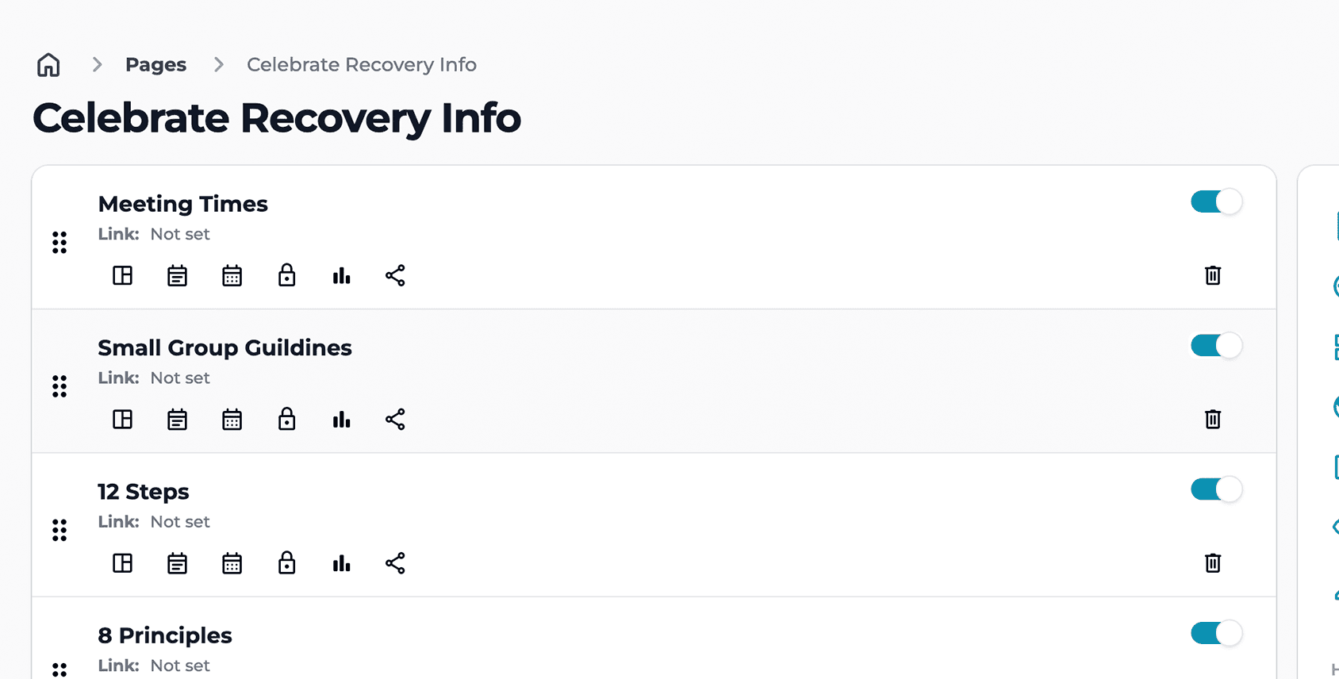Go to Pages in breadcrumb
The width and height of the screenshot is (1339, 679).
[x=155, y=65]
